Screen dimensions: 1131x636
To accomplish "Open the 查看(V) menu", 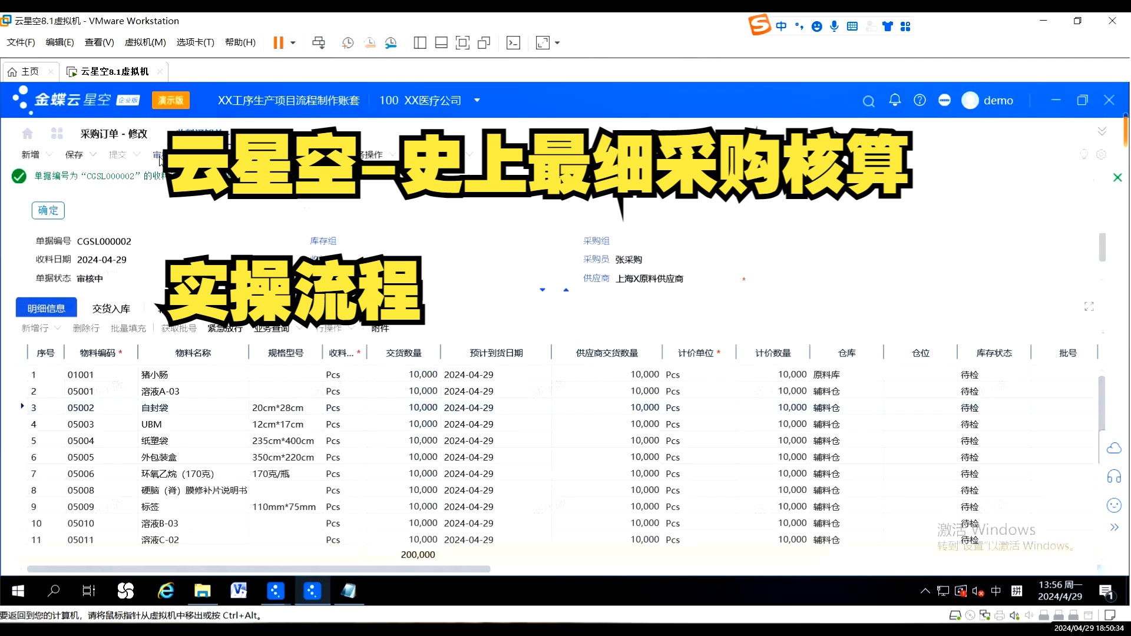I will point(99,42).
